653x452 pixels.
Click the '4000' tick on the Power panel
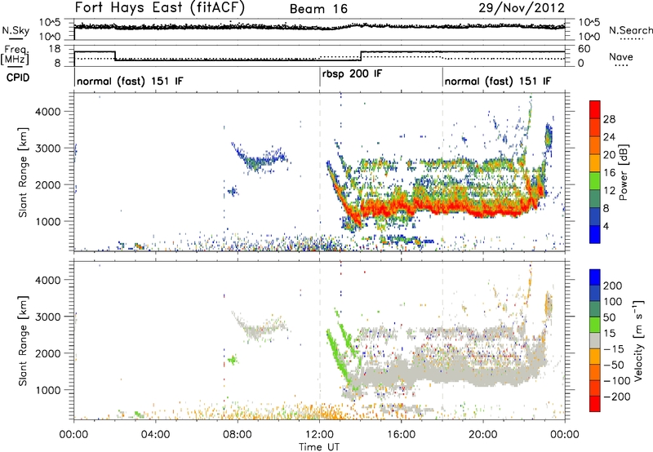click(47, 112)
